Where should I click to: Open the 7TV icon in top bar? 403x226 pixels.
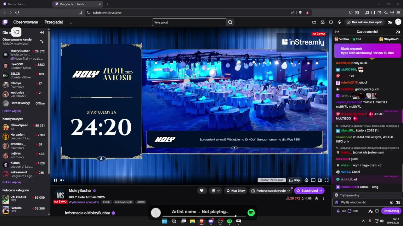click(390, 22)
